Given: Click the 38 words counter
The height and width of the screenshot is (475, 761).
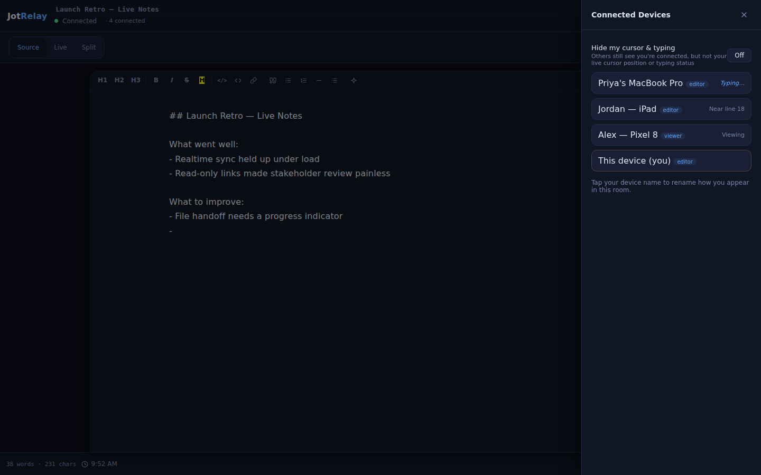Looking at the screenshot, I should [20, 464].
